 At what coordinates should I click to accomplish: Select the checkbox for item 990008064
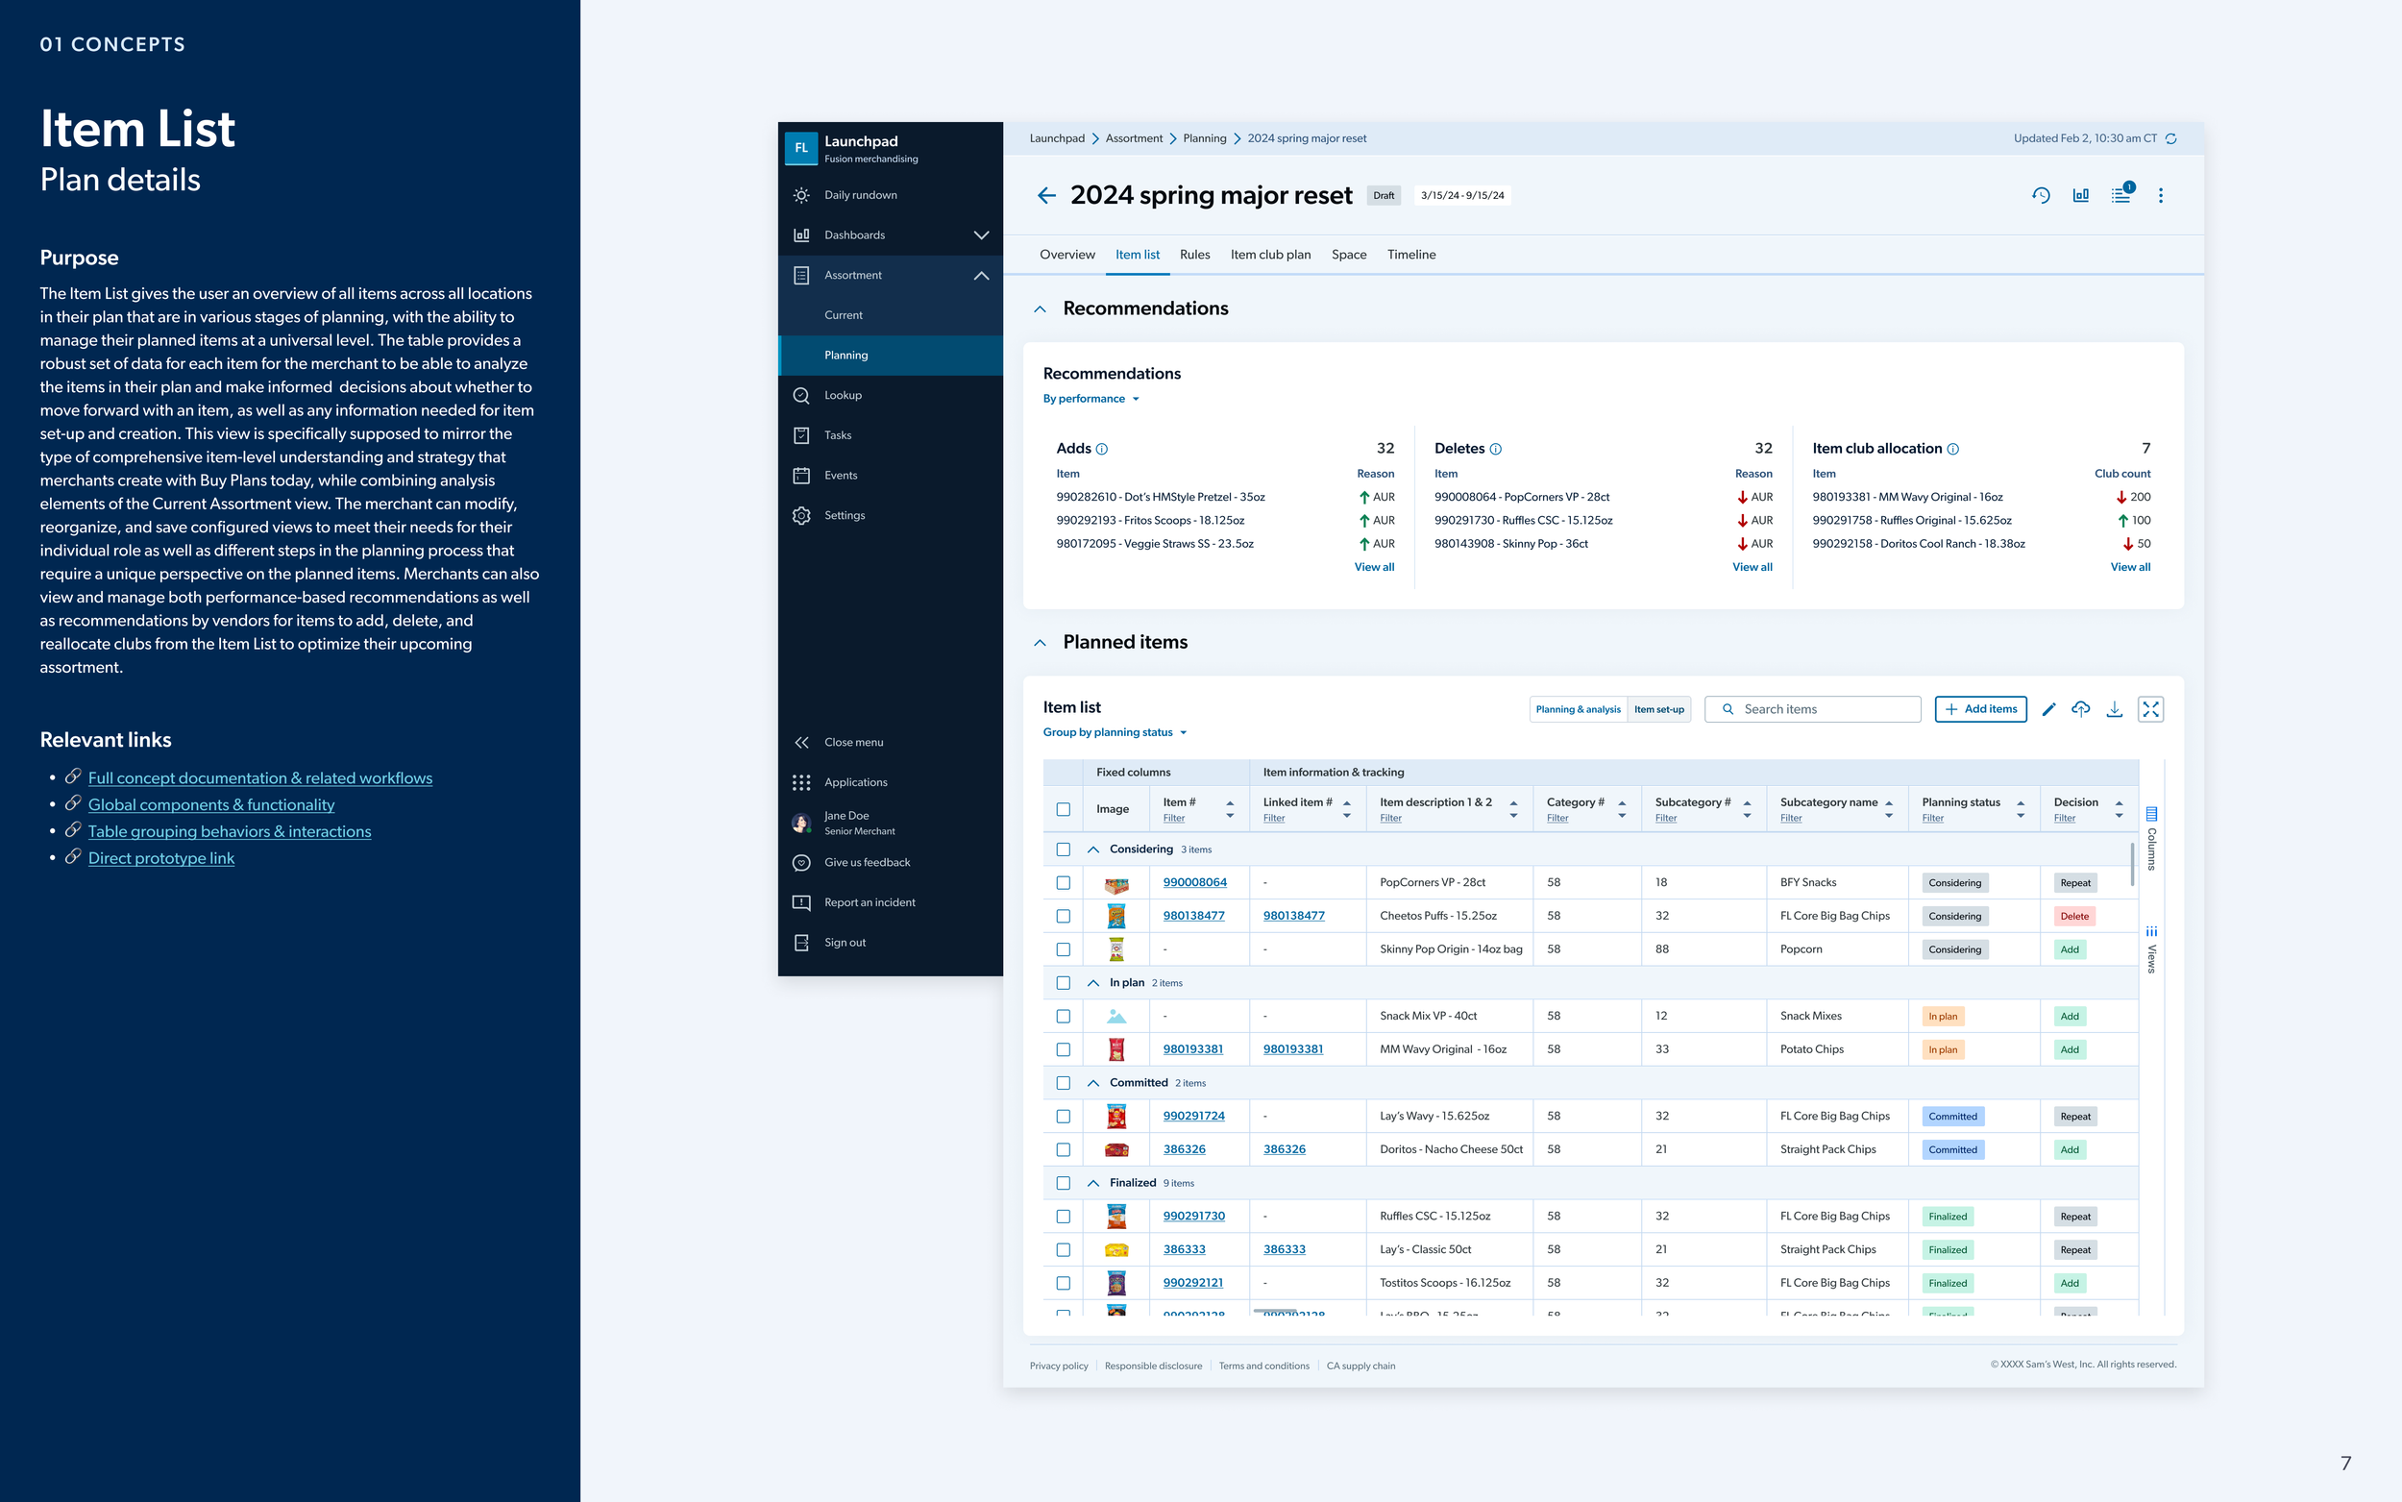[x=1063, y=883]
